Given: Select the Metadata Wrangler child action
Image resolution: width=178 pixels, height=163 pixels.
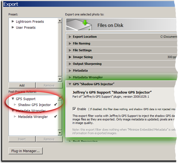Looking at the screenshot, I should coord(33,117).
